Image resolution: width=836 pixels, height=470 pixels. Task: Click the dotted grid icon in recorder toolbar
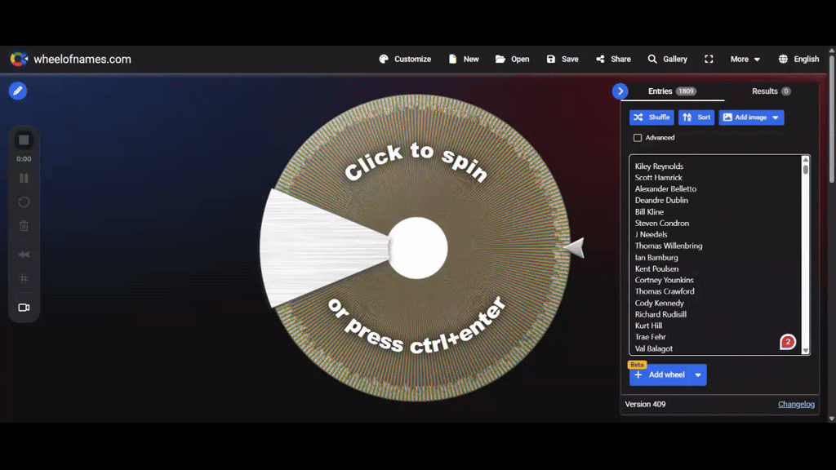[24, 278]
